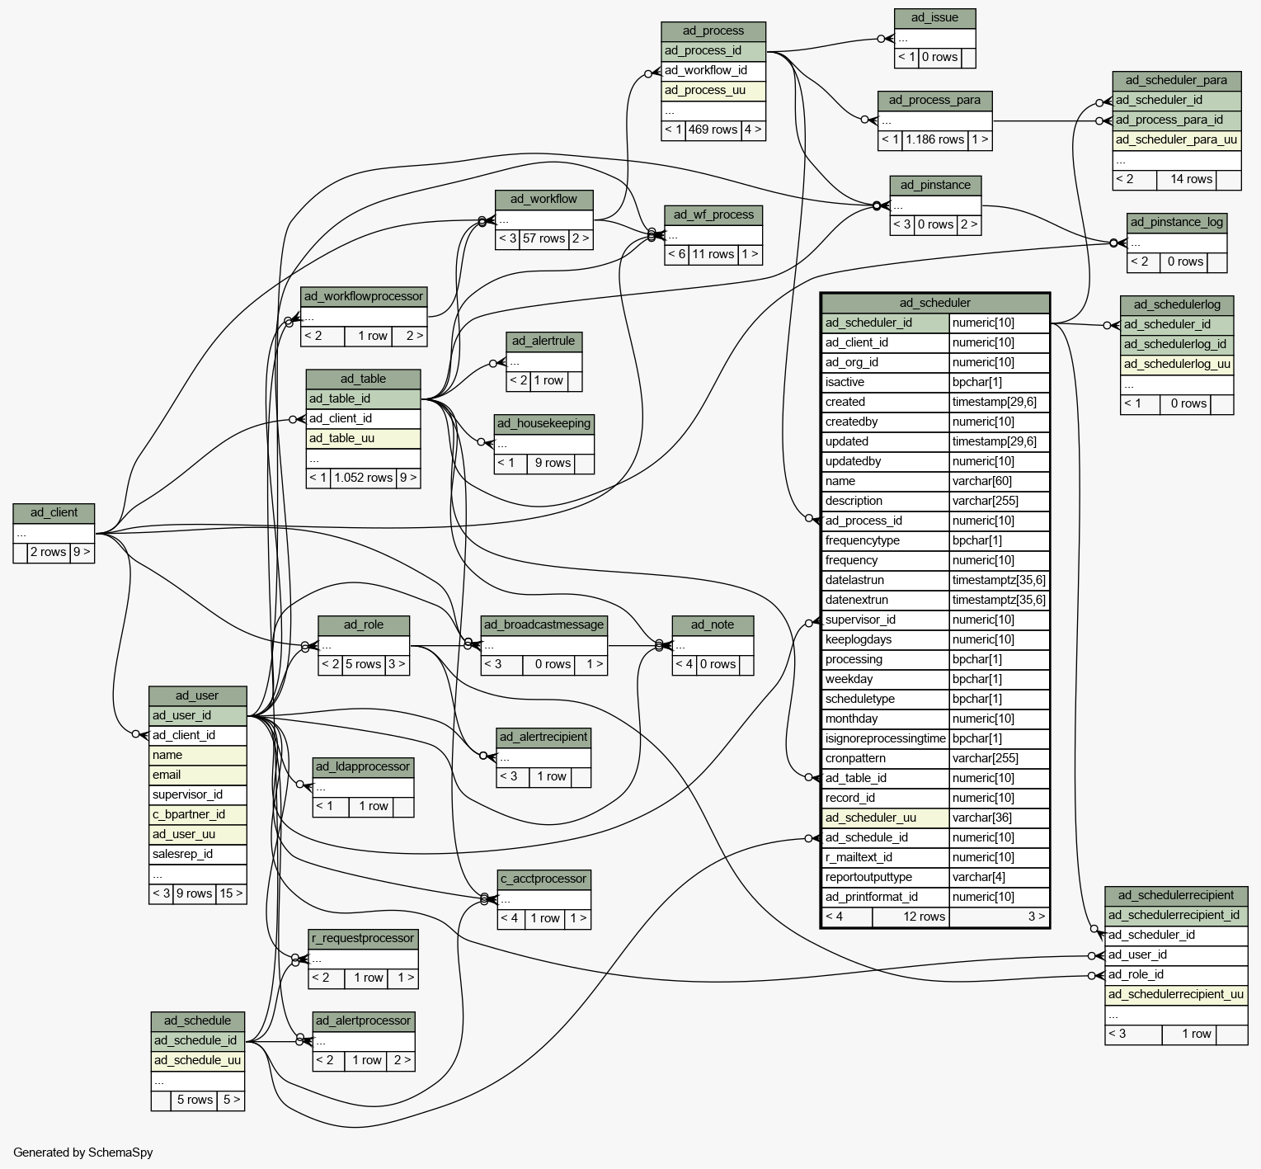The height and width of the screenshot is (1169, 1261).
Task: Open the ad_housekeeping table header
Action: point(543,424)
